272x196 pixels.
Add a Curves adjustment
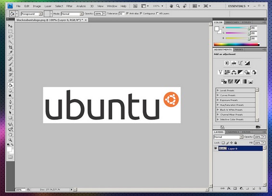240,63
